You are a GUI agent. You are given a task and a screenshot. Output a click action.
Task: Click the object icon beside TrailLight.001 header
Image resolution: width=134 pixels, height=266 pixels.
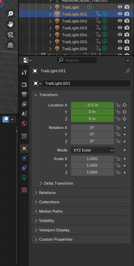coord(35,71)
